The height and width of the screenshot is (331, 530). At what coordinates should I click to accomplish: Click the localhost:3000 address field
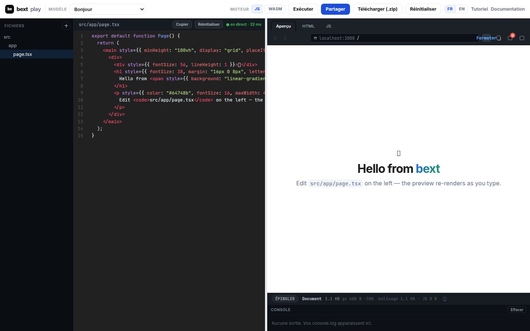coord(395,38)
